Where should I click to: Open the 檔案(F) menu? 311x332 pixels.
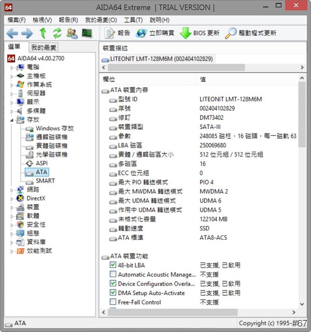[x=17, y=20]
